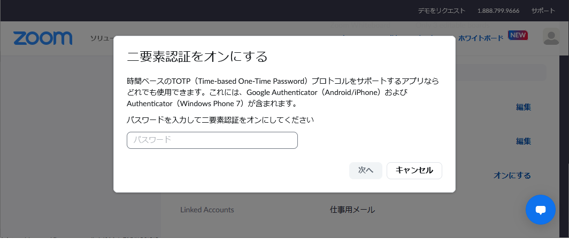
Task: Click the faint Zoom Whiteboard tooltip text
Action: [360, 26]
